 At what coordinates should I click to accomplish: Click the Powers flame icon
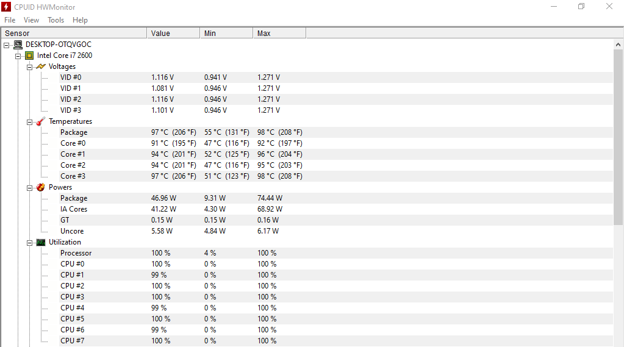coord(41,187)
